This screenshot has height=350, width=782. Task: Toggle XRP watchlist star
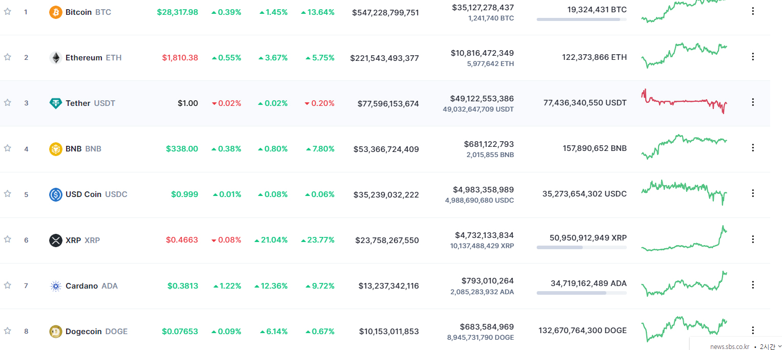(8, 239)
